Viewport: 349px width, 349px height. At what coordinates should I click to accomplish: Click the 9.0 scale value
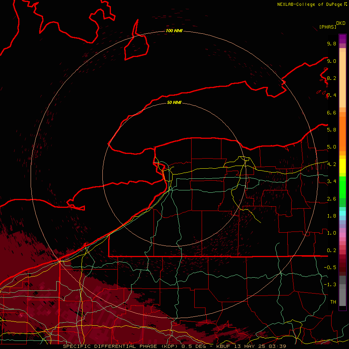[x=332, y=61]
